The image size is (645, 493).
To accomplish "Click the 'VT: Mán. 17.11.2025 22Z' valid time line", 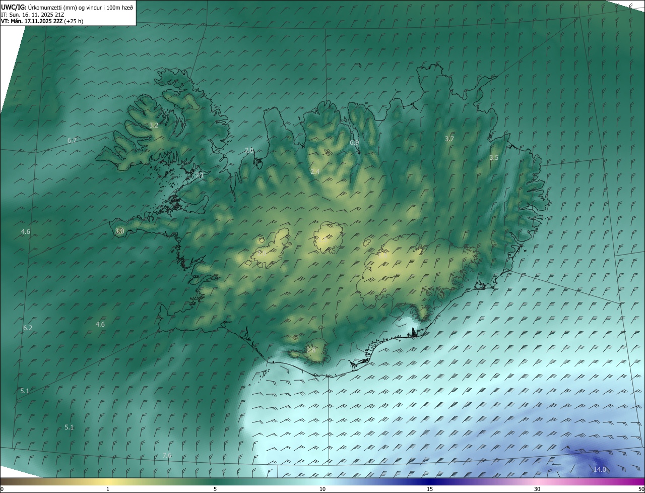I will pos(32,21).
